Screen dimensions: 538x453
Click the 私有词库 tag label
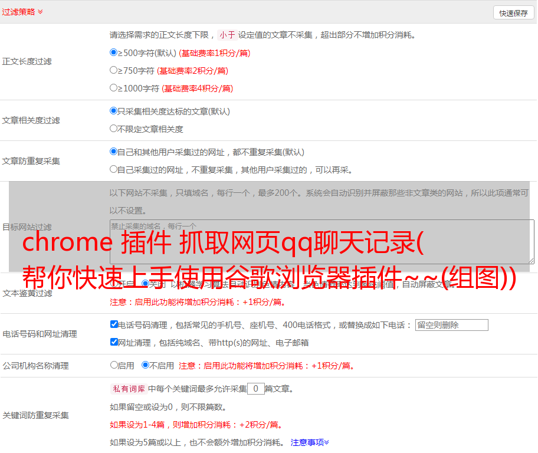(129, 389)
